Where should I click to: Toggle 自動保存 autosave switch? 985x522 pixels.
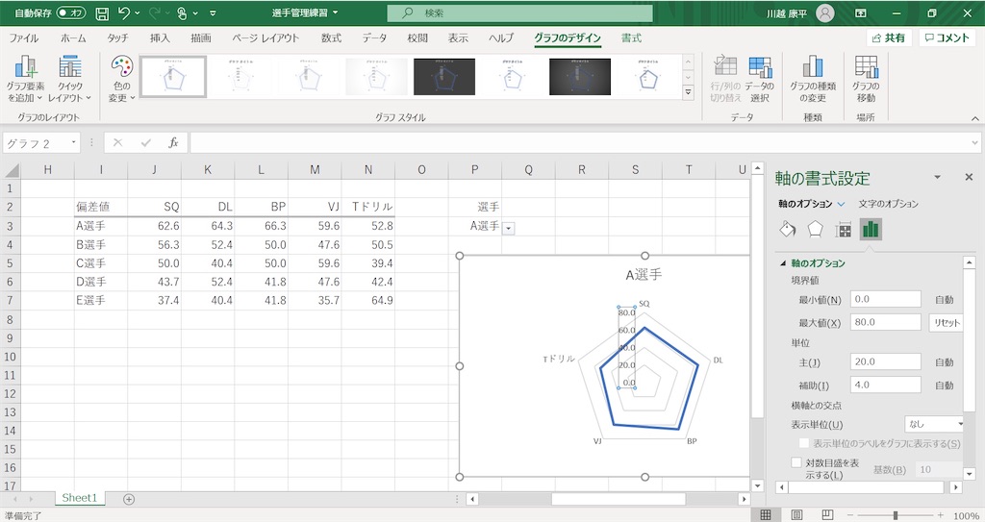pos(70,13)
